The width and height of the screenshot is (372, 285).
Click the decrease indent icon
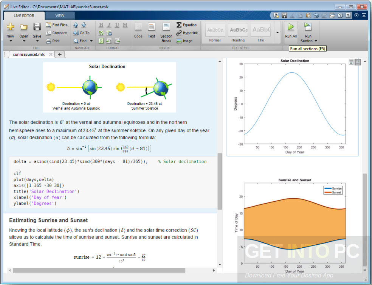[x=117, y=41]
